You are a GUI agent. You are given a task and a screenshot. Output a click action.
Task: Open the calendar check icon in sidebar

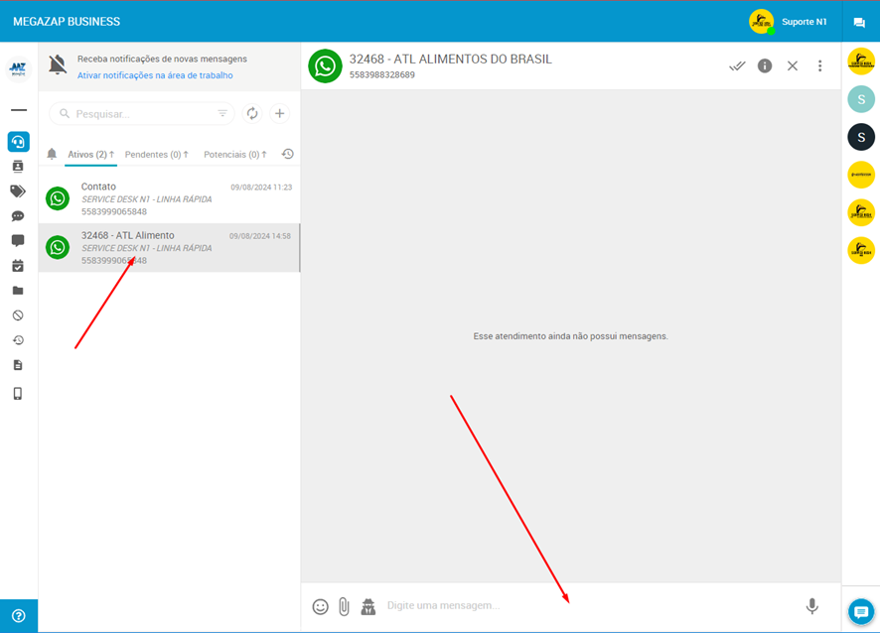pyautogui.click(x=18, y=266)
